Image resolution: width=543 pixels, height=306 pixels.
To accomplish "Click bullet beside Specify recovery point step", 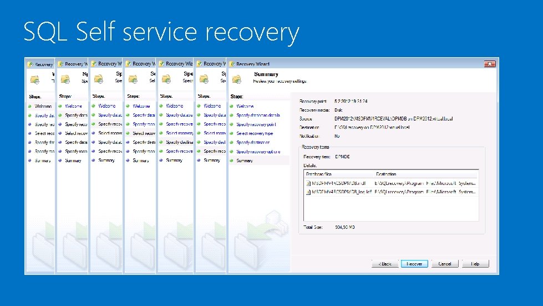I will click(232, 124).
